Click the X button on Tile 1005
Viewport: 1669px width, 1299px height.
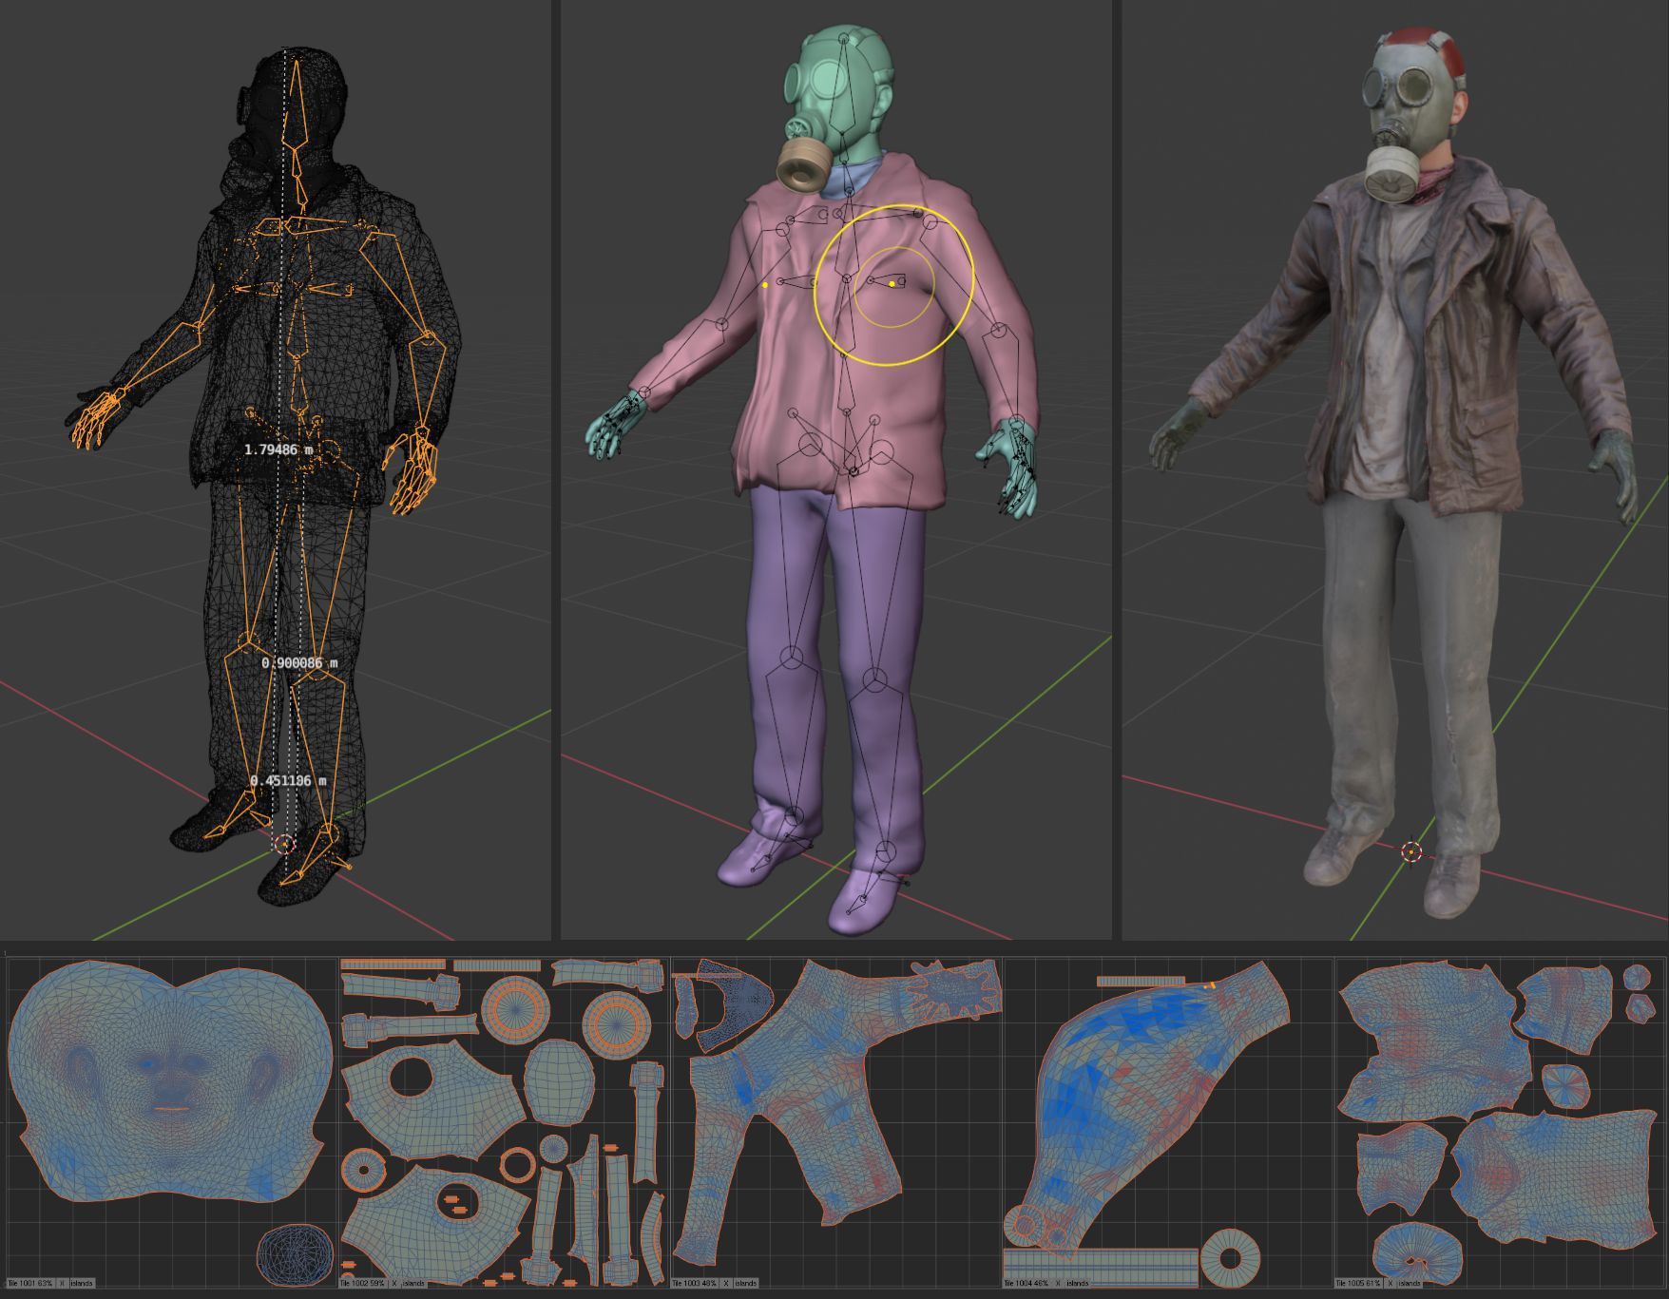point(1391,1283)
